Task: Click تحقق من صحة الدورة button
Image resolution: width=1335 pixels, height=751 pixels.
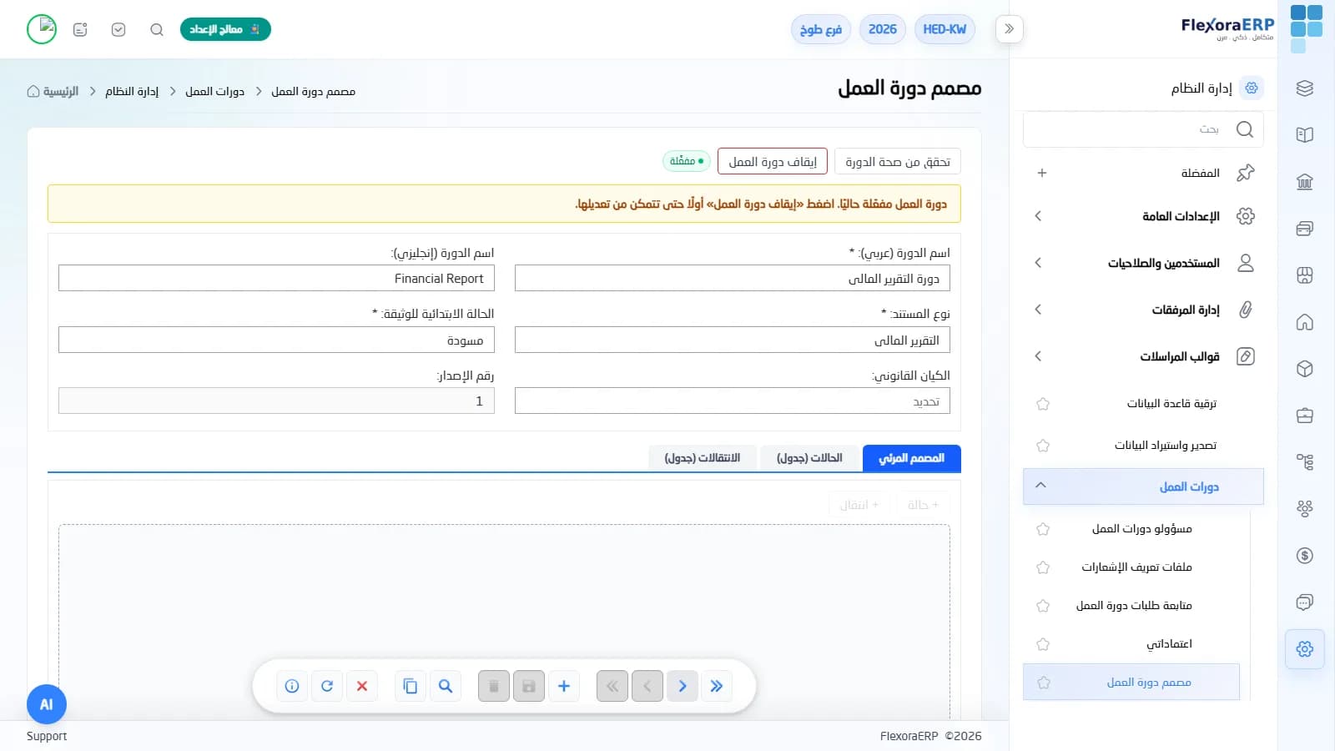Action: (898, 161)
